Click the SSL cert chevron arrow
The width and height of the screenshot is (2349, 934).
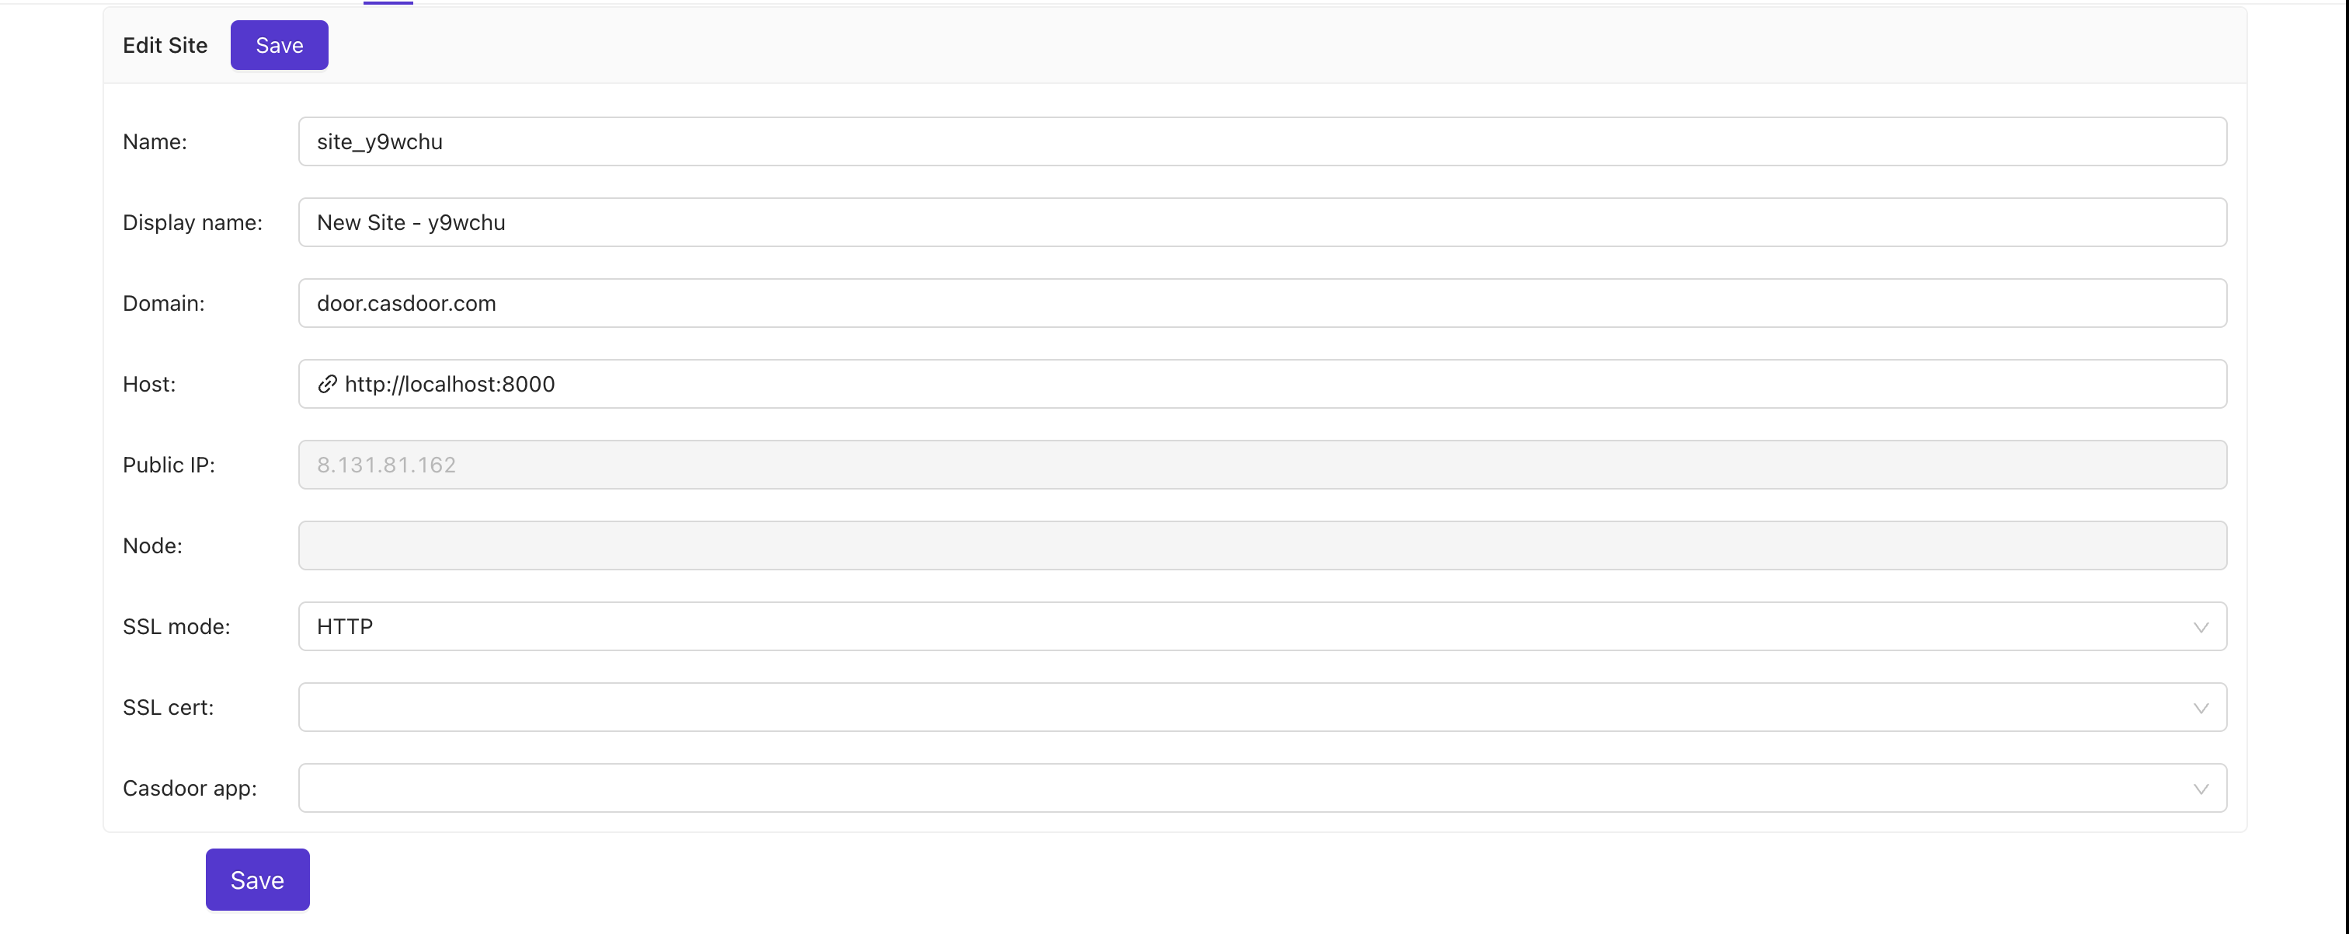point(2201,709)
